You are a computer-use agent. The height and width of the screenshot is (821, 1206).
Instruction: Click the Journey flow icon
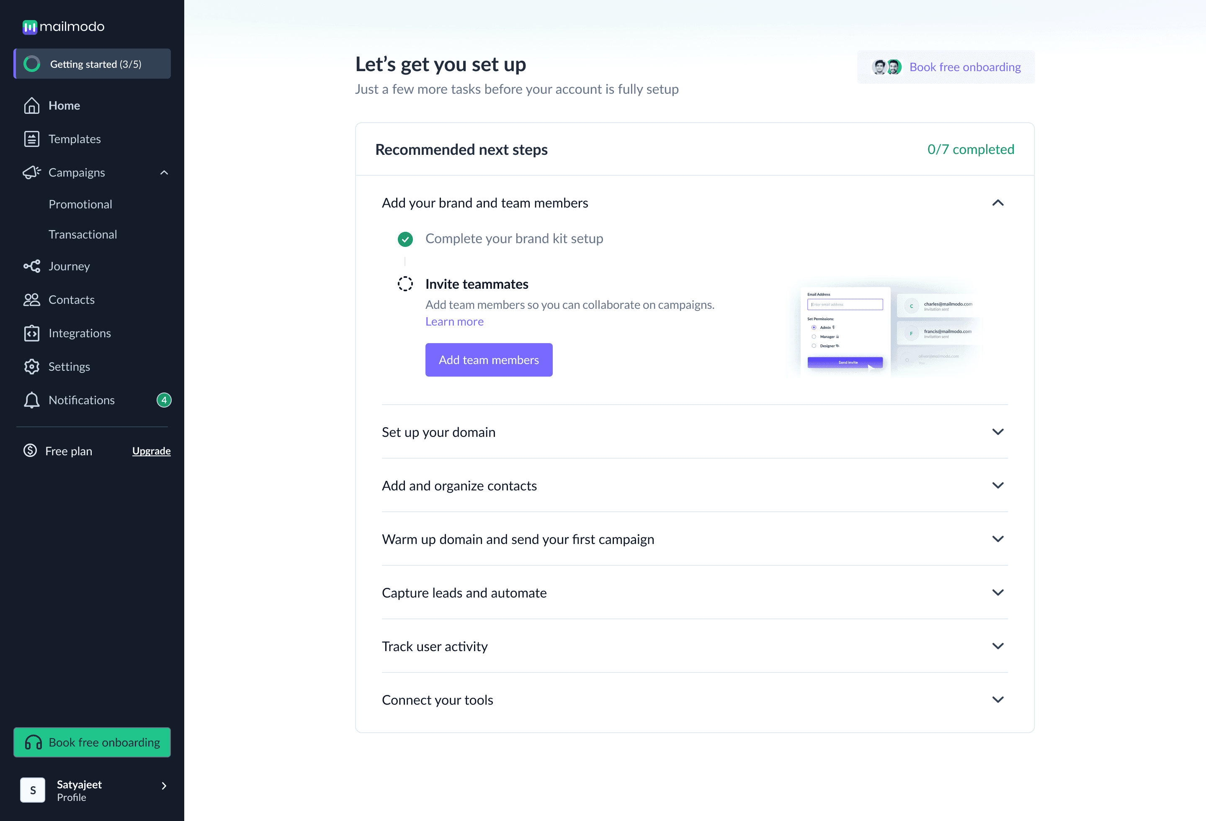[32, 266]
